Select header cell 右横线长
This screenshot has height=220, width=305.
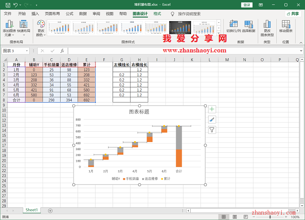(139, 65)
